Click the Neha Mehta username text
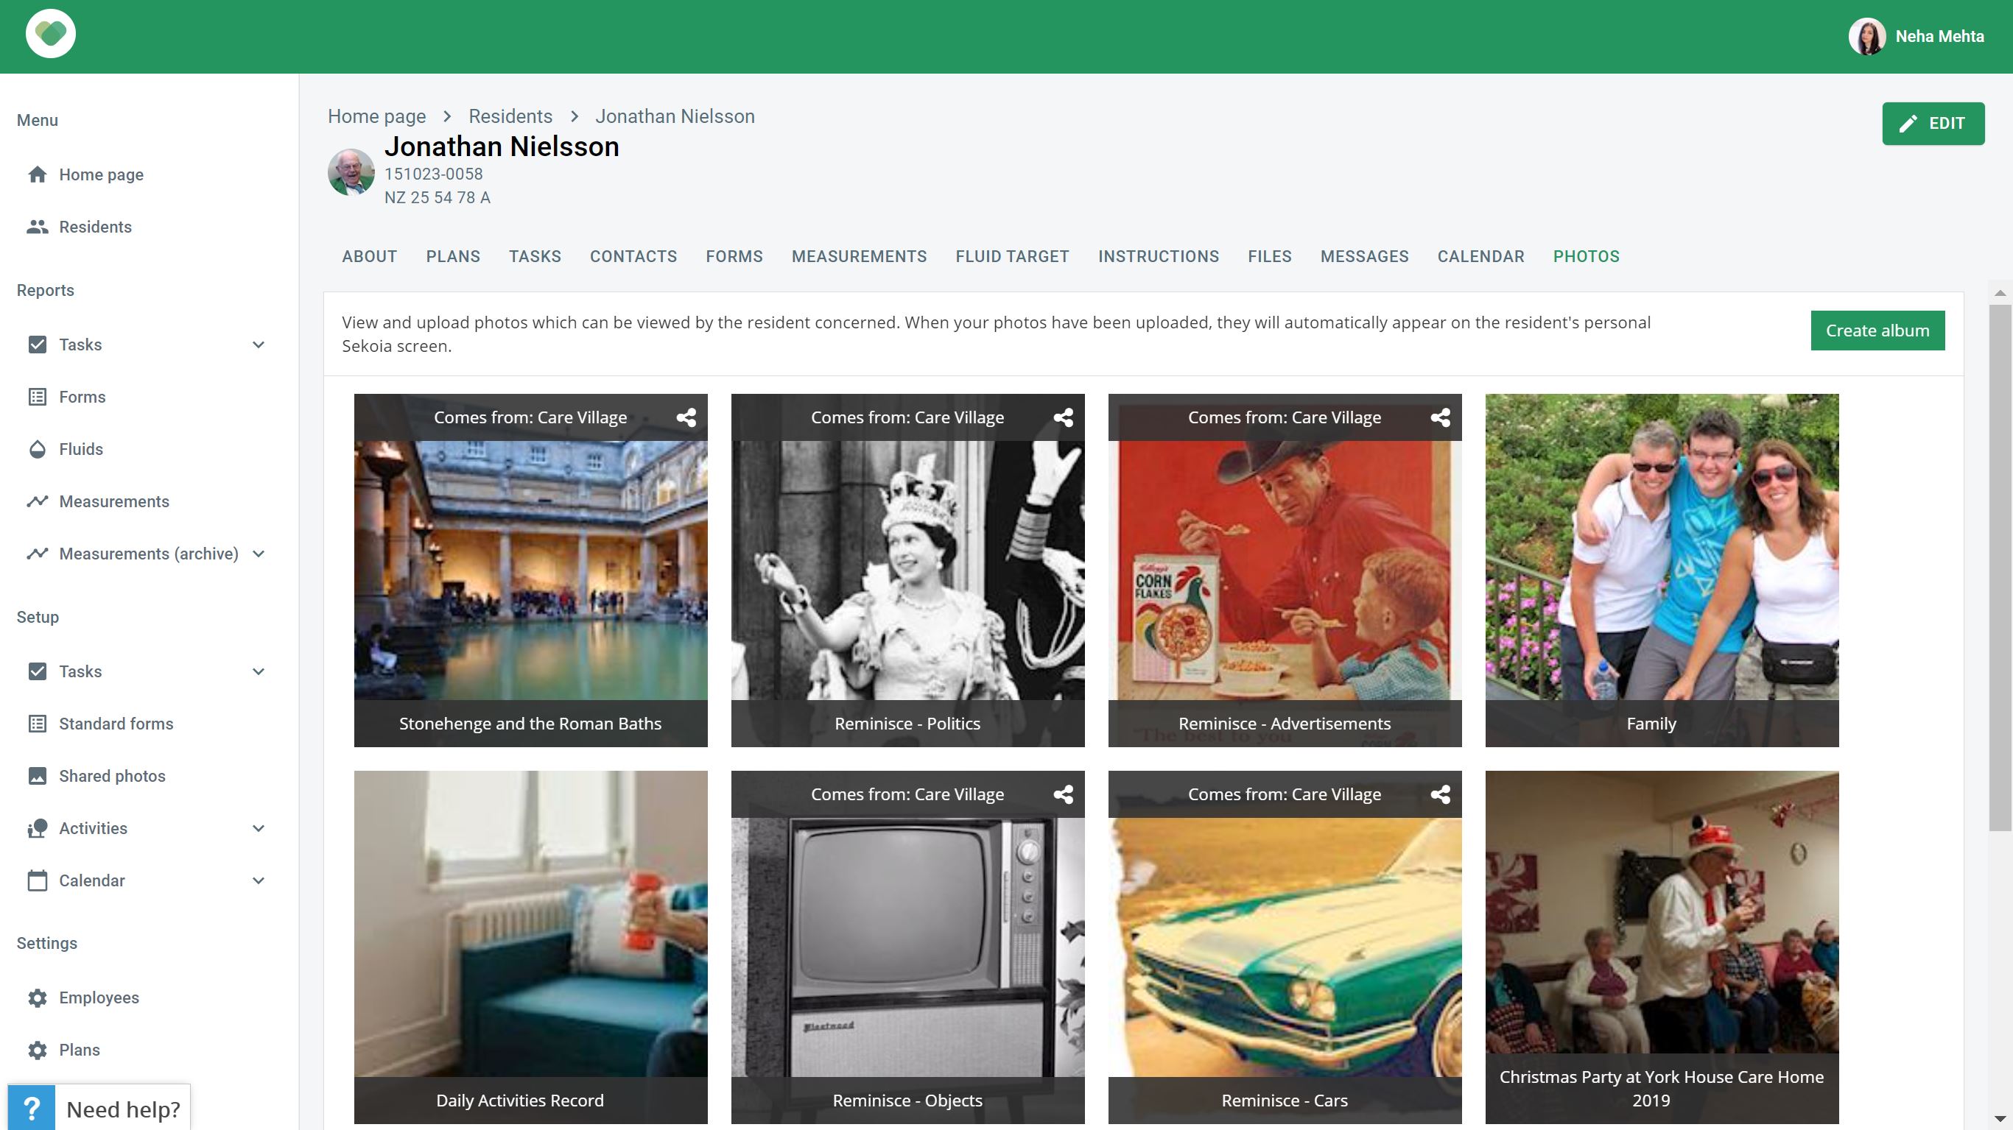Viewport: 2013px width, 1130px height. pyautogui.click(x=1939, y=36)
